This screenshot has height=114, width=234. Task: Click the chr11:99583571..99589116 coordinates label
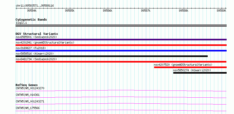35,6
